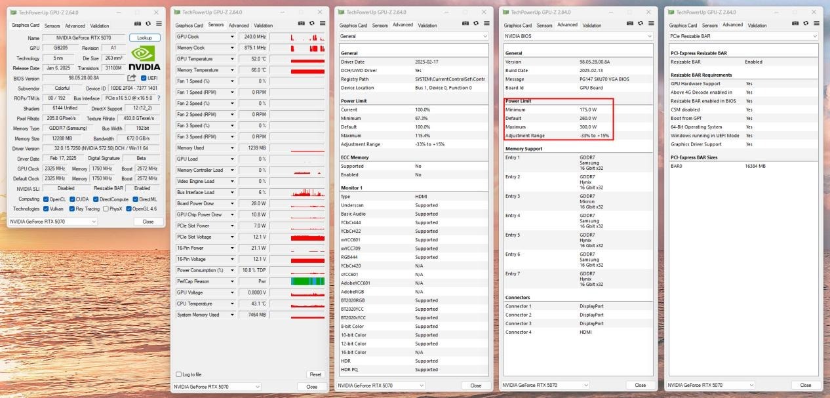This screenshot has width=830, height=398.
Task: Switch to Graphics Card tab in NVIDIA BIOS window
Action: click(518, 26)
